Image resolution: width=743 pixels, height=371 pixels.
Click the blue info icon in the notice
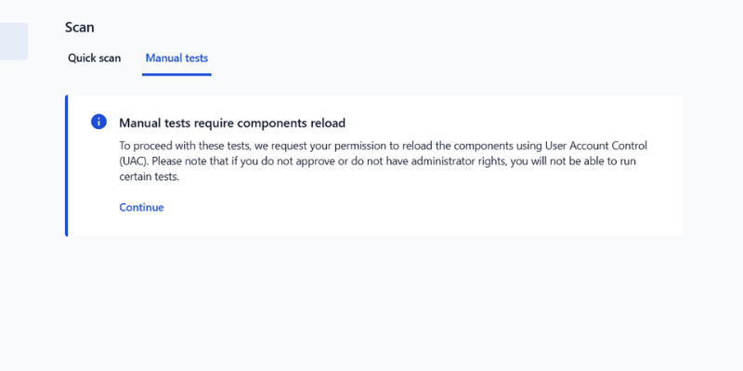pyautogui.click(x=98, y=122)
